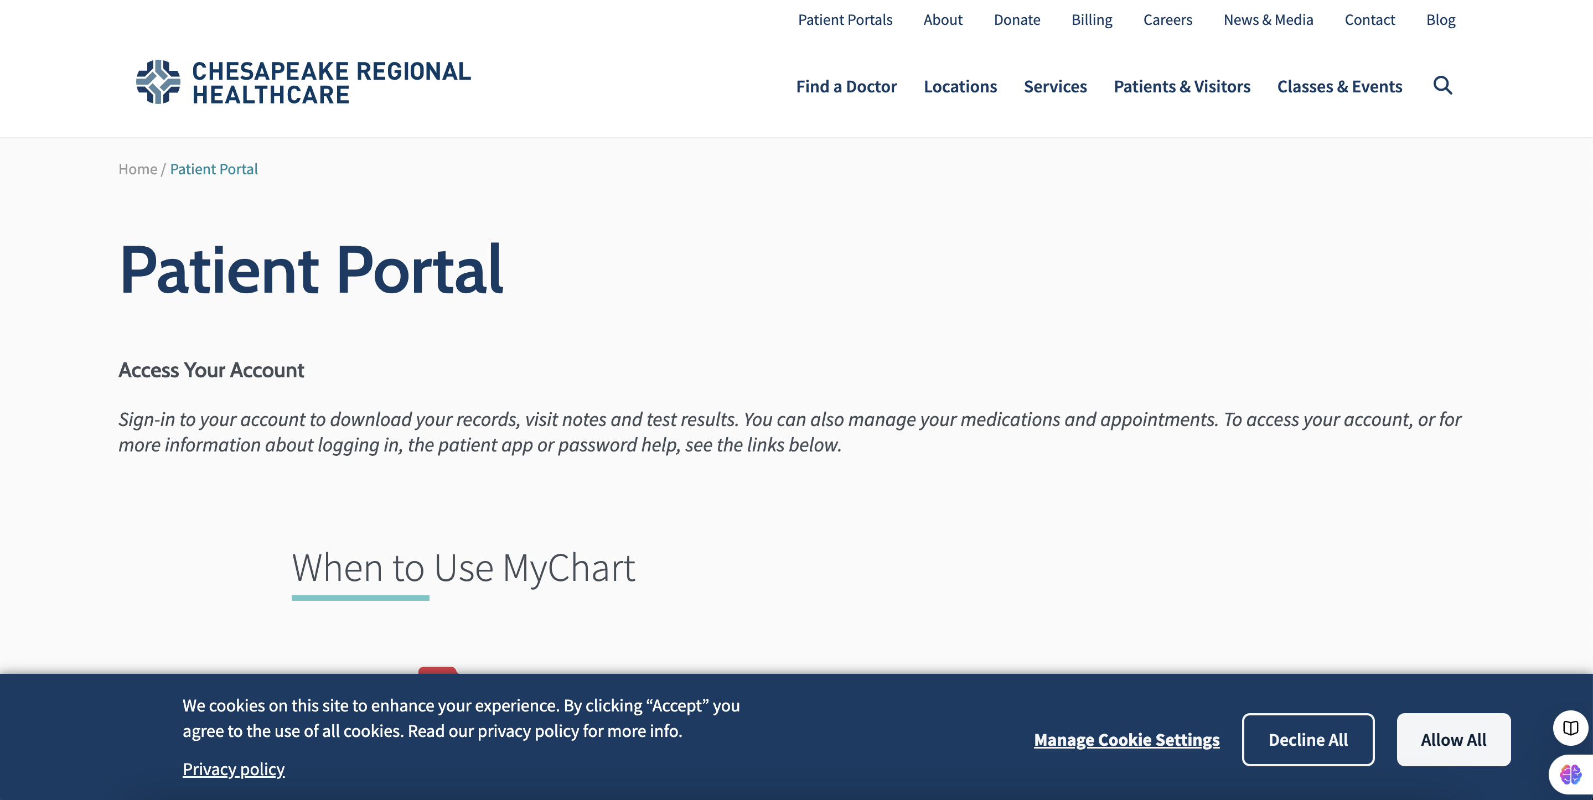Click the When to Use MyChart heading
Image resolution: width=1593 pixels, height=800 pixels.
463,568
